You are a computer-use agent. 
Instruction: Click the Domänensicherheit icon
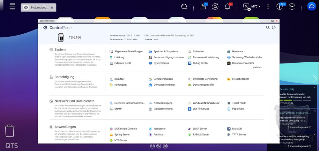150,85
